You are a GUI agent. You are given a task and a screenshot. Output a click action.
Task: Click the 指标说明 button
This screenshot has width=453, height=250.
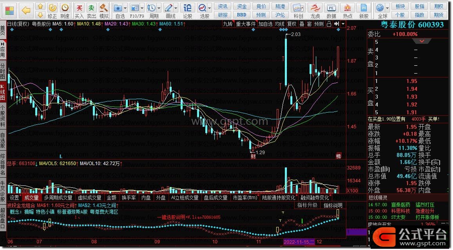pyautogui.click(x=333, y=205)
